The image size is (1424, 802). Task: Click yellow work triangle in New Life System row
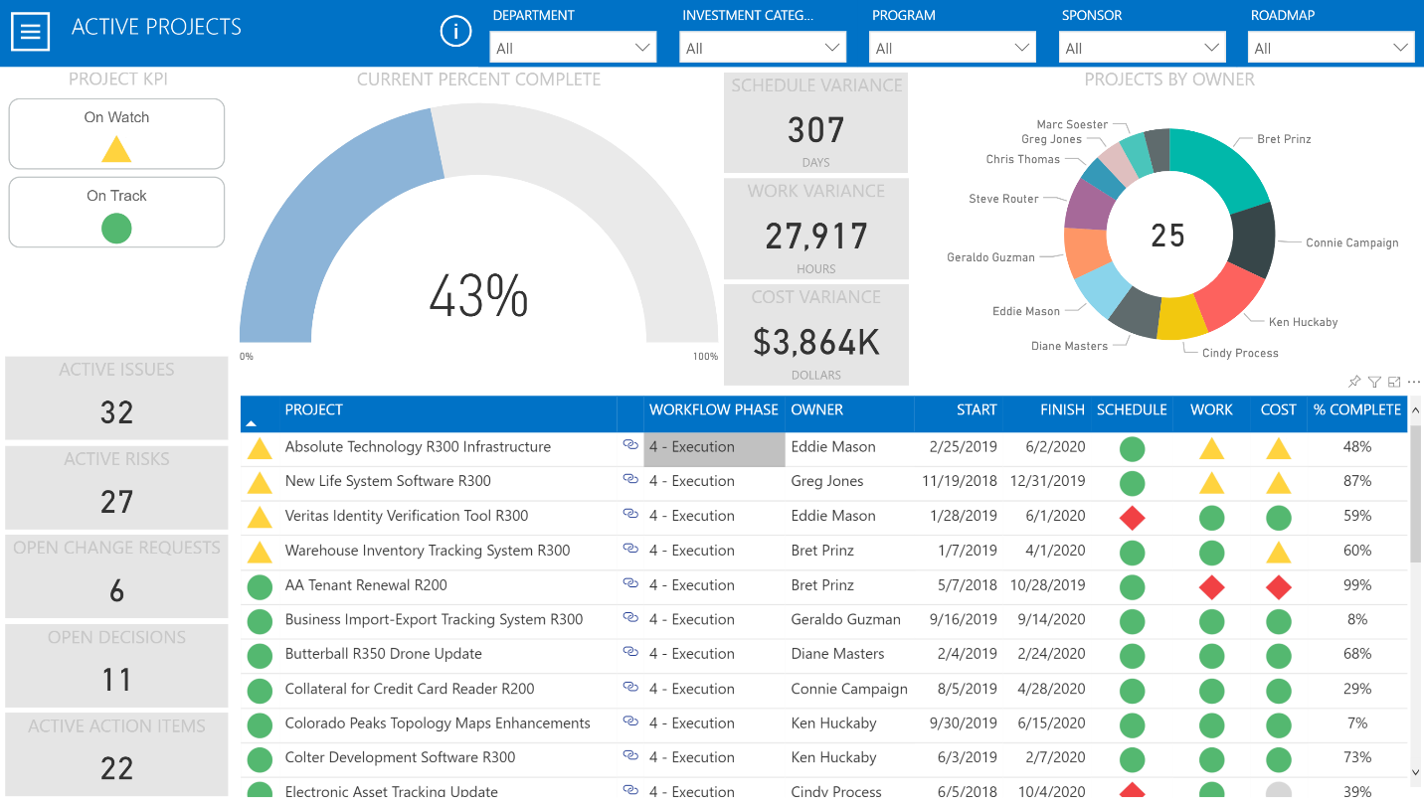1211,483
